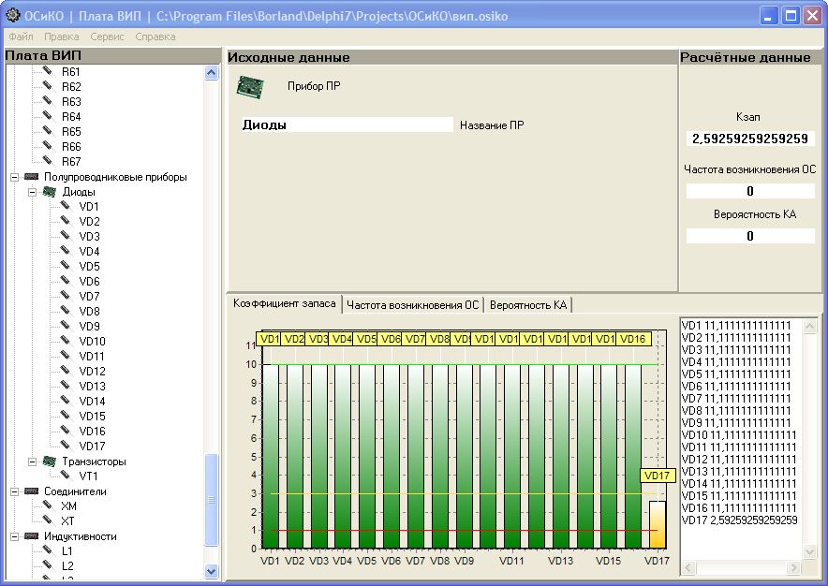
Task: Click the component icon next to R64
Action: point(48,116)
